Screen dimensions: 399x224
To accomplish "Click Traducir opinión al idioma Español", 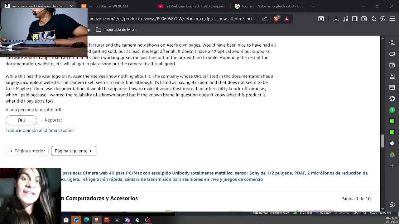I will click(40, 130).
